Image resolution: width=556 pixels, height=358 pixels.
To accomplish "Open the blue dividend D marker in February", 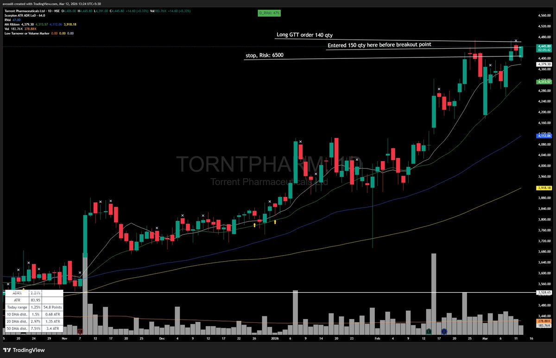I will pos(444,331).
